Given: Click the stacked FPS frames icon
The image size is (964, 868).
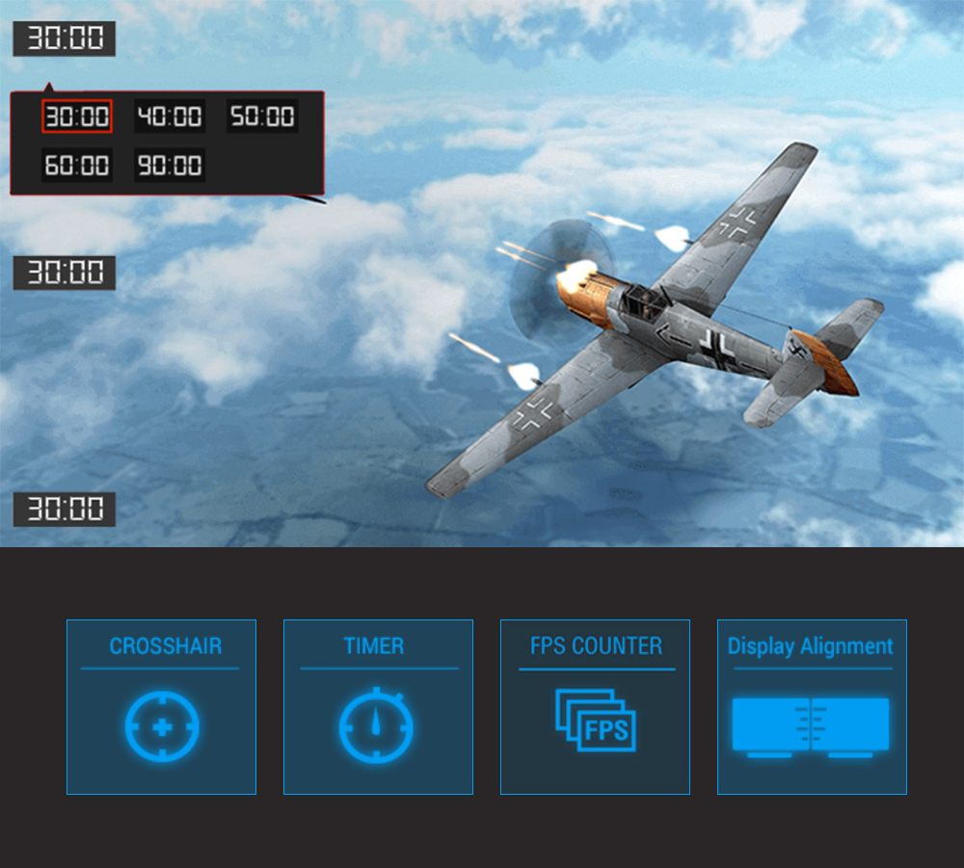Looking at the screenshot, I should 595,720.
